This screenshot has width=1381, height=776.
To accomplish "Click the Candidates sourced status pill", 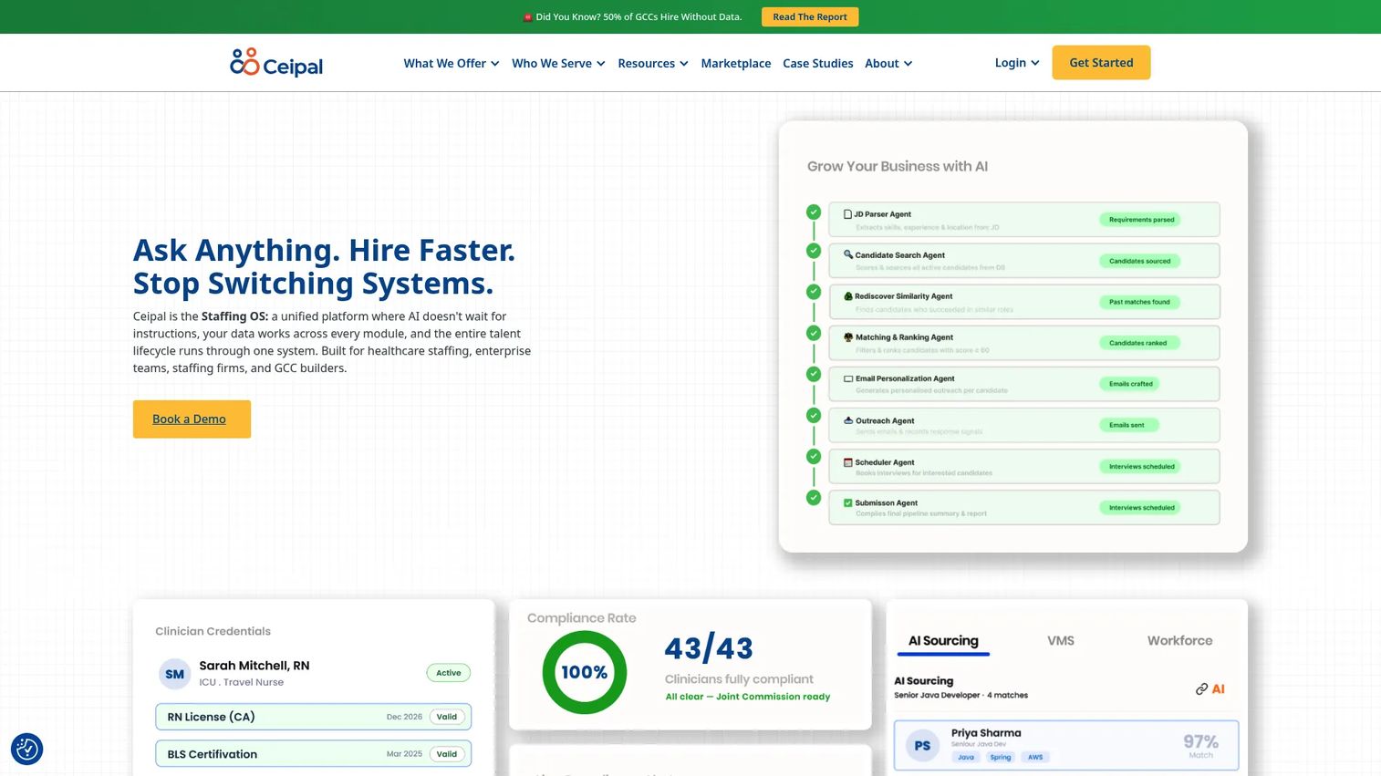I will (x=1140, y=261).
